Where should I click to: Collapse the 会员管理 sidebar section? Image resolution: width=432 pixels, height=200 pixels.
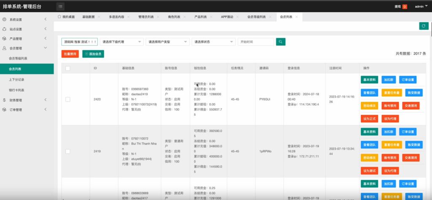27,48
